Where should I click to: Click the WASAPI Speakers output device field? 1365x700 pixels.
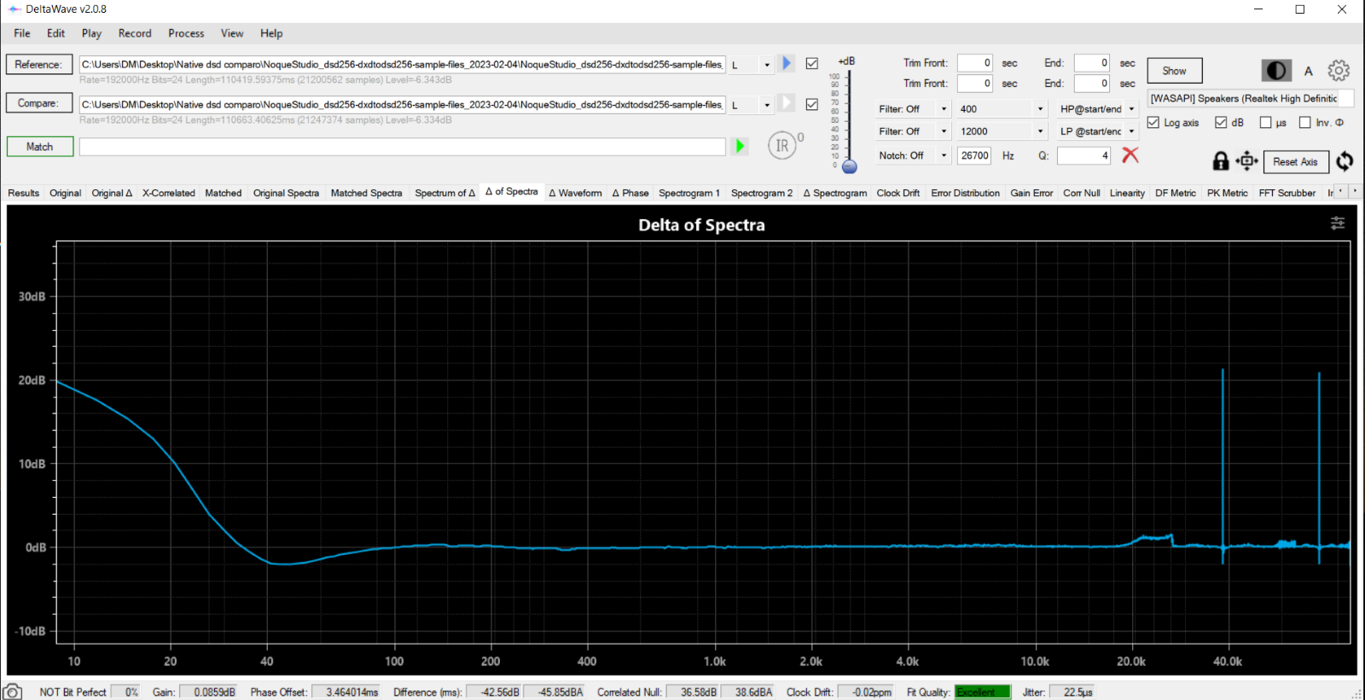click(1251, 98)
